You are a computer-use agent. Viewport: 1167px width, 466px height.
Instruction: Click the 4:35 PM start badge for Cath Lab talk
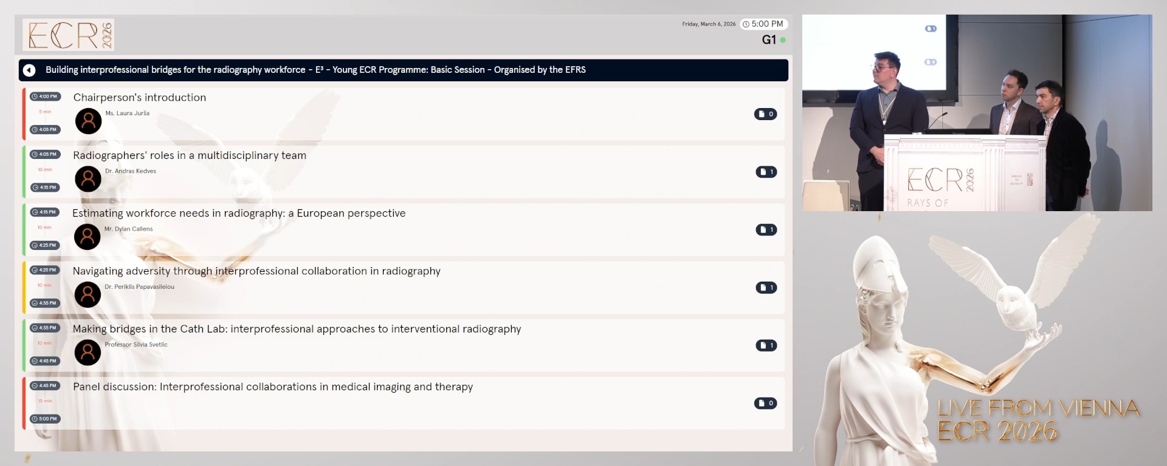pyautogui.click(x=45, y=328)
